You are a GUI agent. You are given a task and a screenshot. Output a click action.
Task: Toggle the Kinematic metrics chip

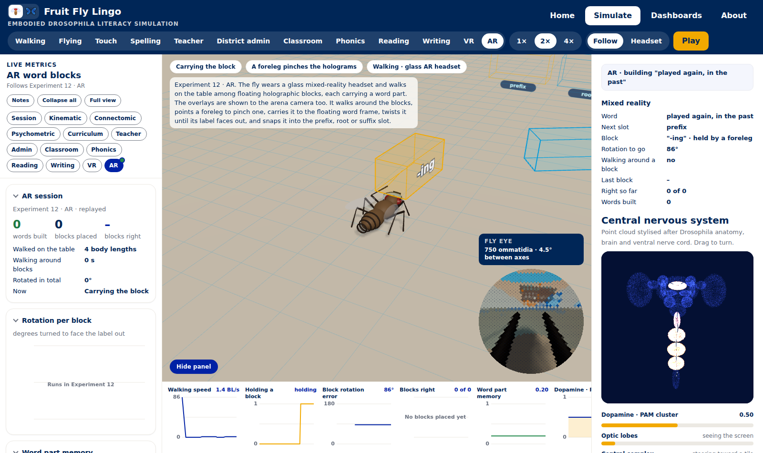pos(65,118)
